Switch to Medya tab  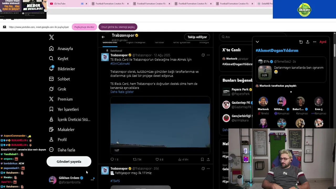point(204,42)
